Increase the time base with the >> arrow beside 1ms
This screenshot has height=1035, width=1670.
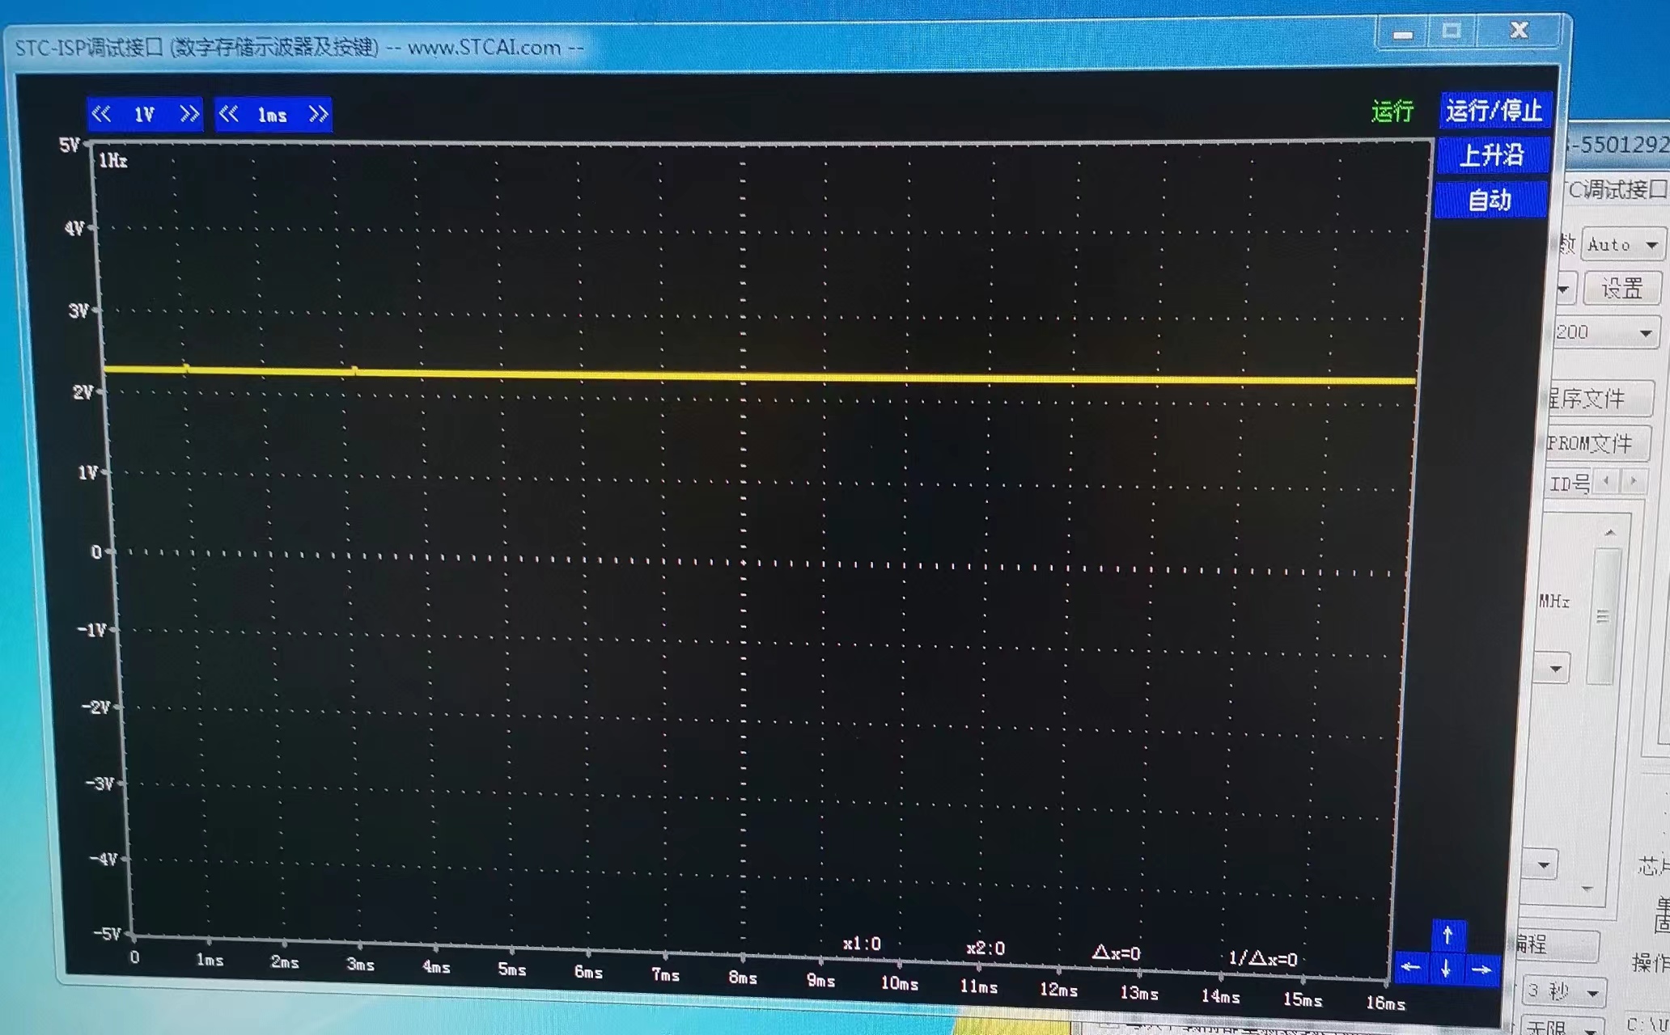coord(319,114)
